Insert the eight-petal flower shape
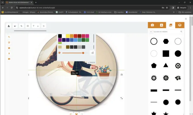The width and height of the screenshot is (193, 115). click(166, 78)
